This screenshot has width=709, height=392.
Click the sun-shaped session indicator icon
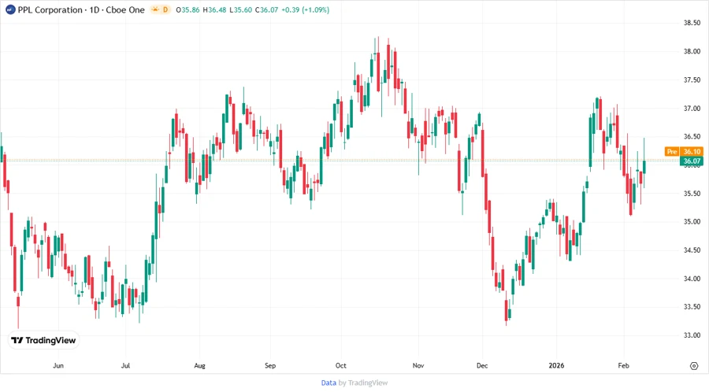point(155,9)
